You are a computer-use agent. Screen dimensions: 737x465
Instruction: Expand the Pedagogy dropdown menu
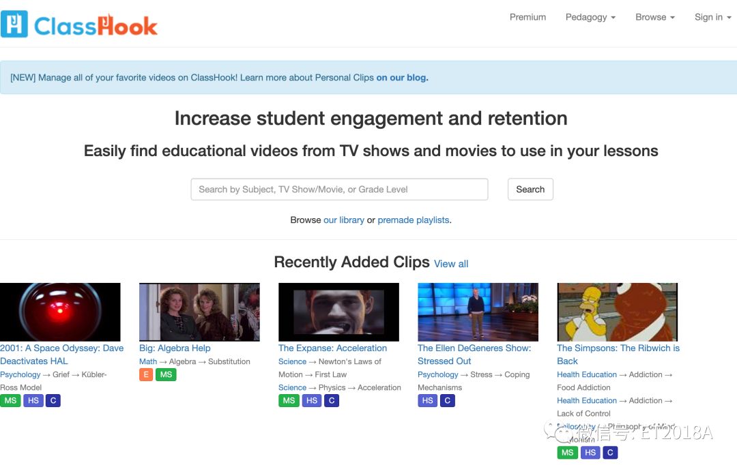tap(590, 17)
